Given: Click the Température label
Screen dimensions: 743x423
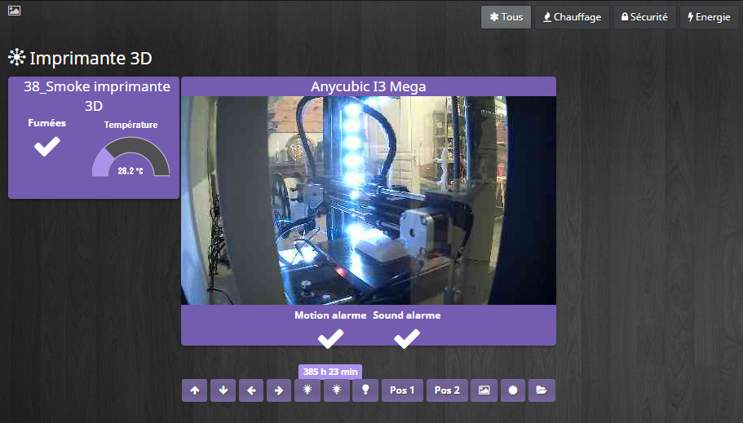Looking at the screenshot, I should click(130, 125).
